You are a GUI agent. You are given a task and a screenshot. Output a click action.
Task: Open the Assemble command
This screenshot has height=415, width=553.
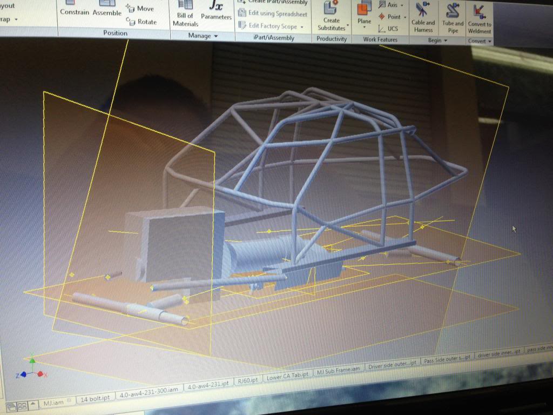click(107, 9)
